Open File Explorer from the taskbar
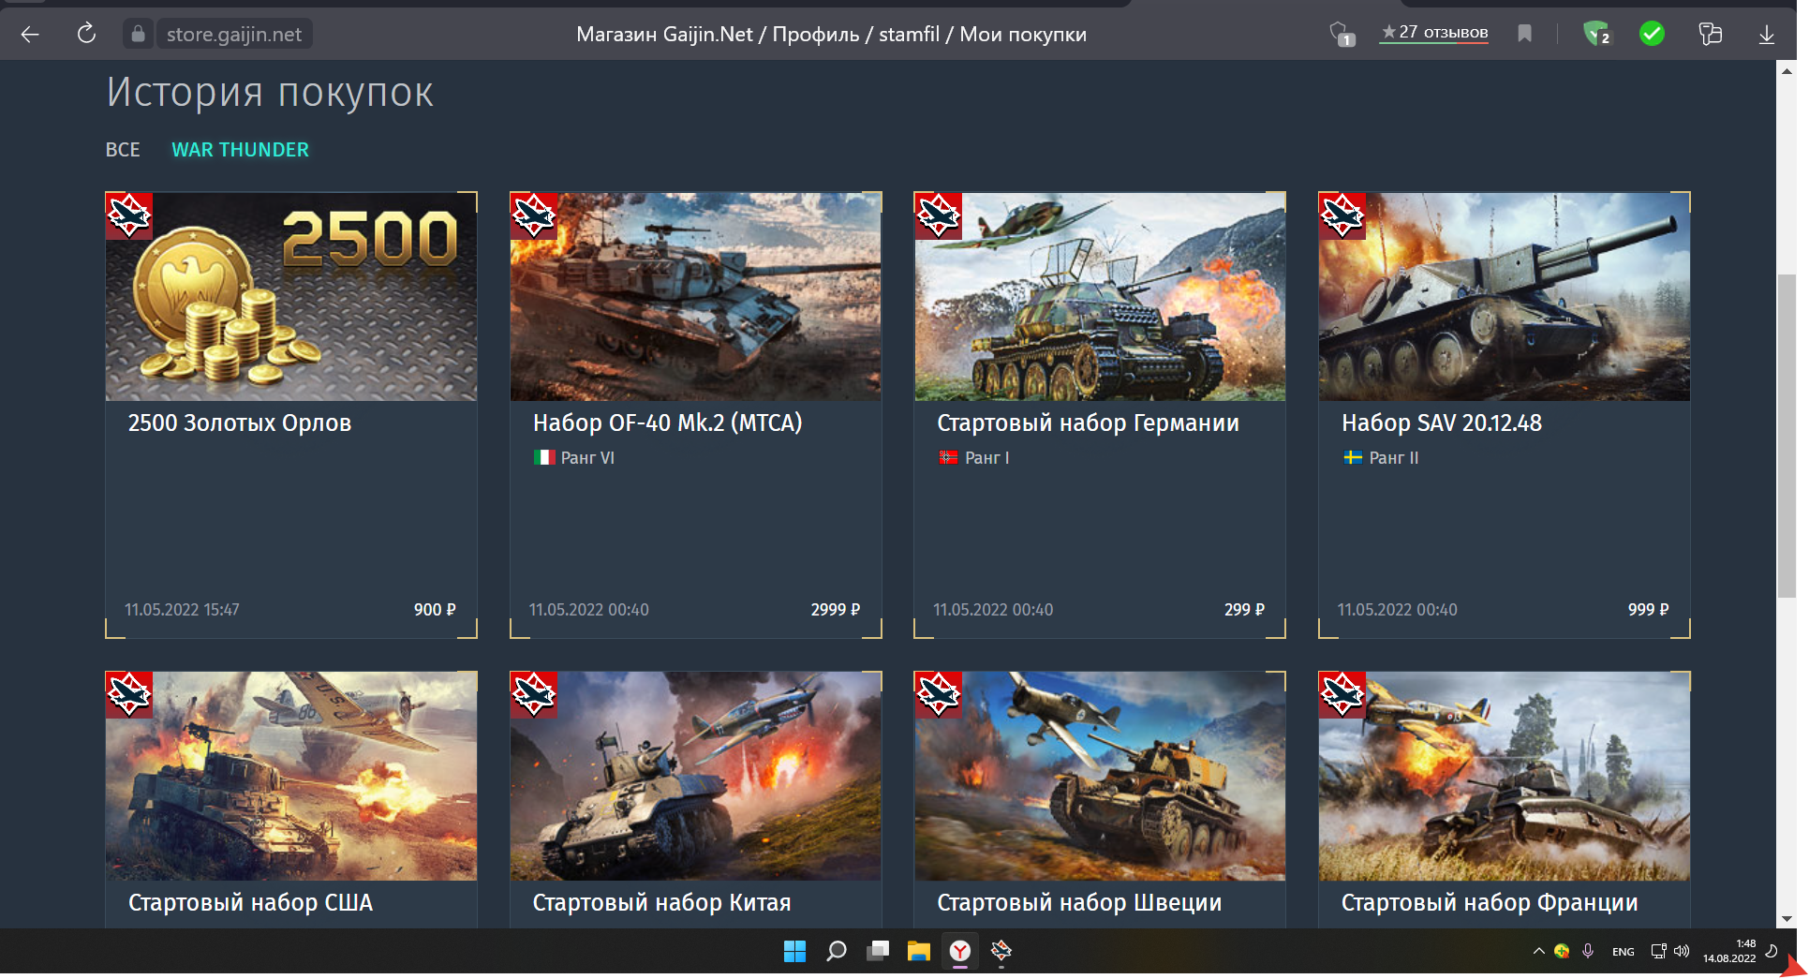This screenshot has width=1809, height=979. [918, 952]
